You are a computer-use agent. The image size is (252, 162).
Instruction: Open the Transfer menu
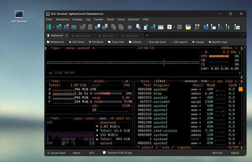tap(98, 19)
